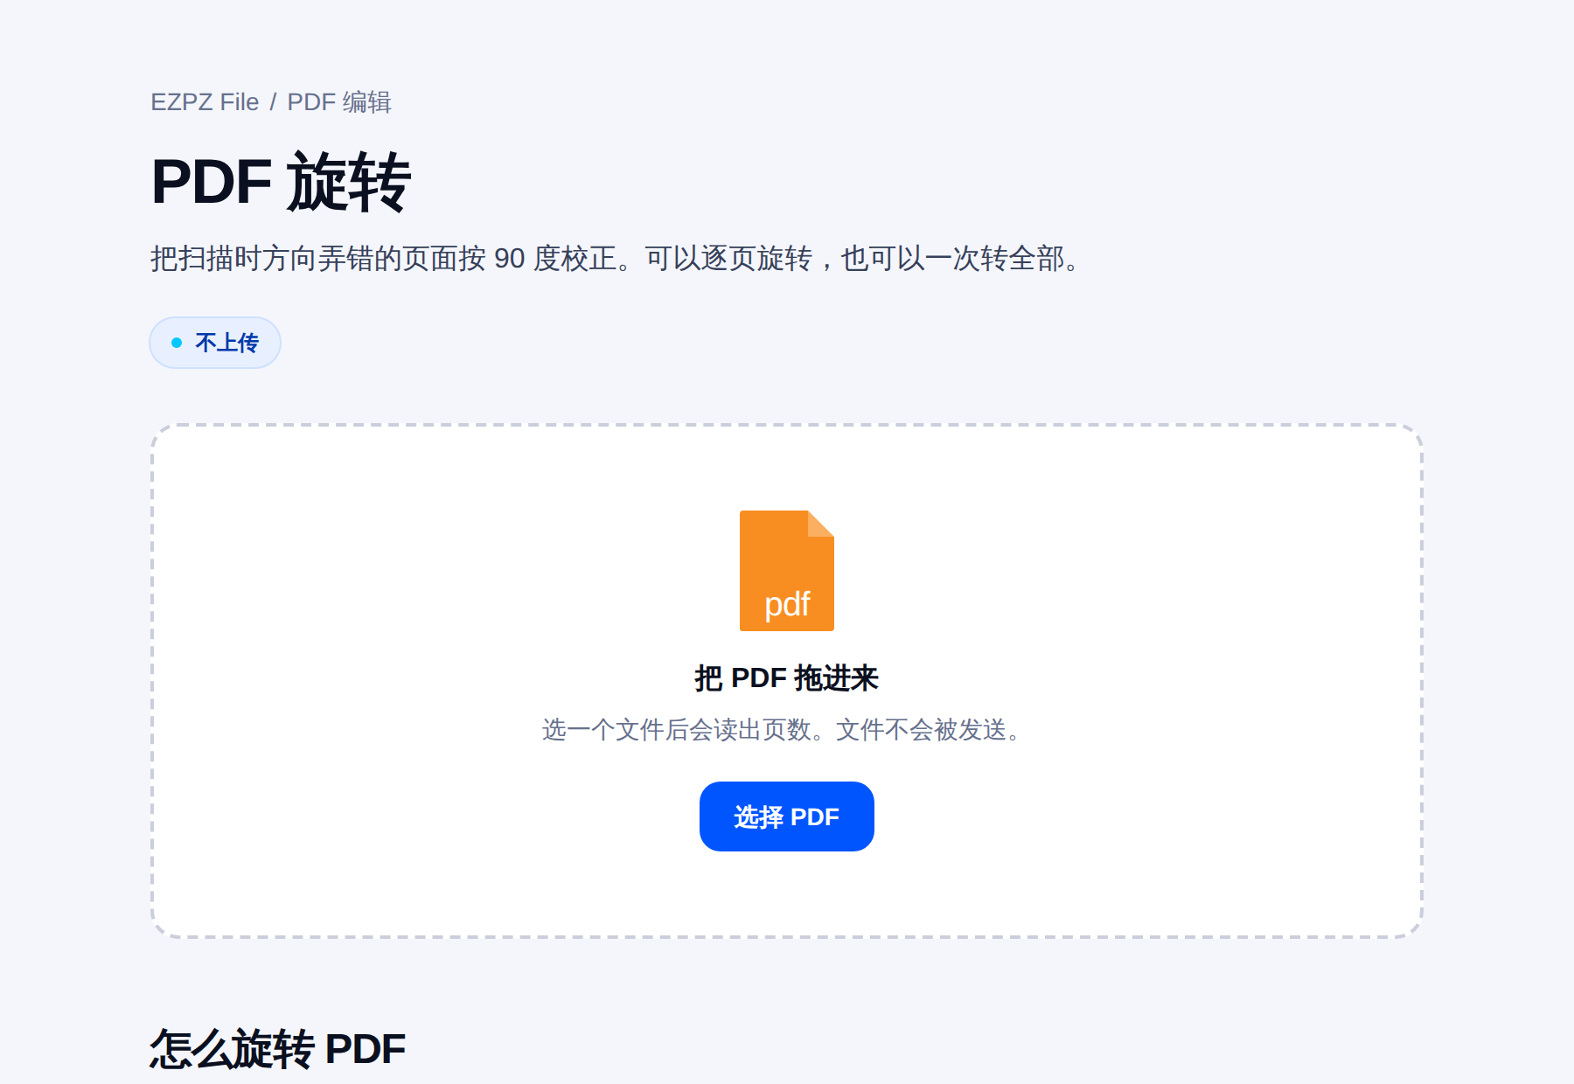Screen dimensions: 1574x1084
Task: Click the 选择 PDF button
Action: point(787,816)
